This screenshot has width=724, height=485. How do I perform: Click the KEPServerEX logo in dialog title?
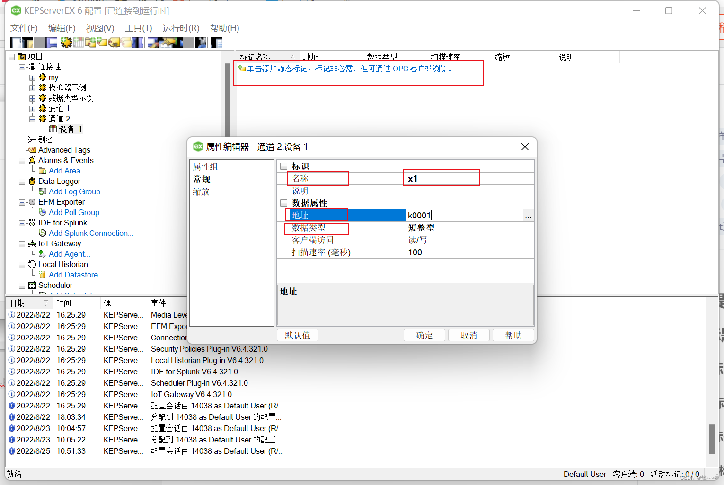198,147
